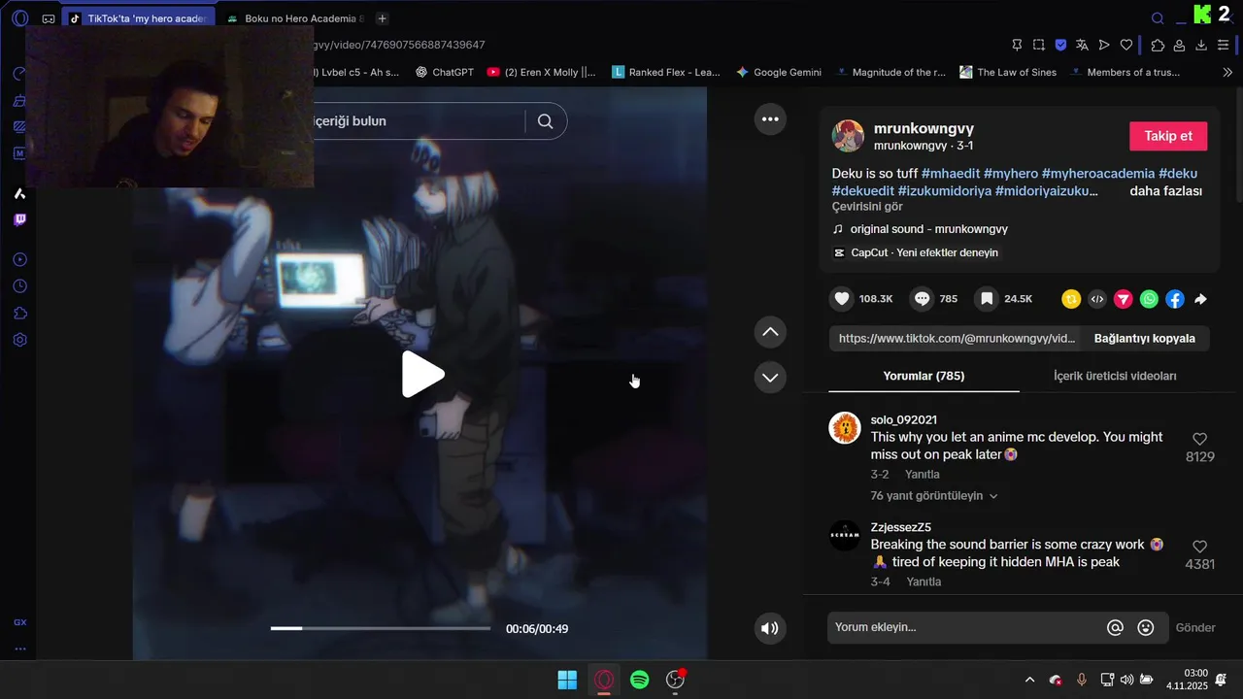1243x699 pixels.
Task: Open original sound - mrunkowngvy link
Action: click(x=928, y=229)
